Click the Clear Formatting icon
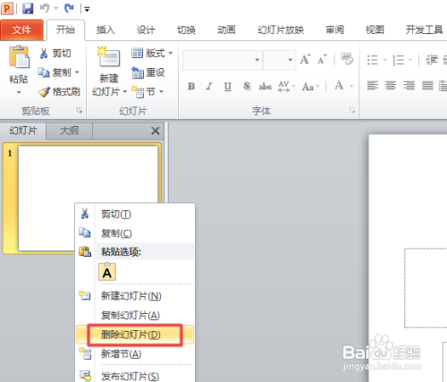Viewport: 447px width, 382px height. 347,59
